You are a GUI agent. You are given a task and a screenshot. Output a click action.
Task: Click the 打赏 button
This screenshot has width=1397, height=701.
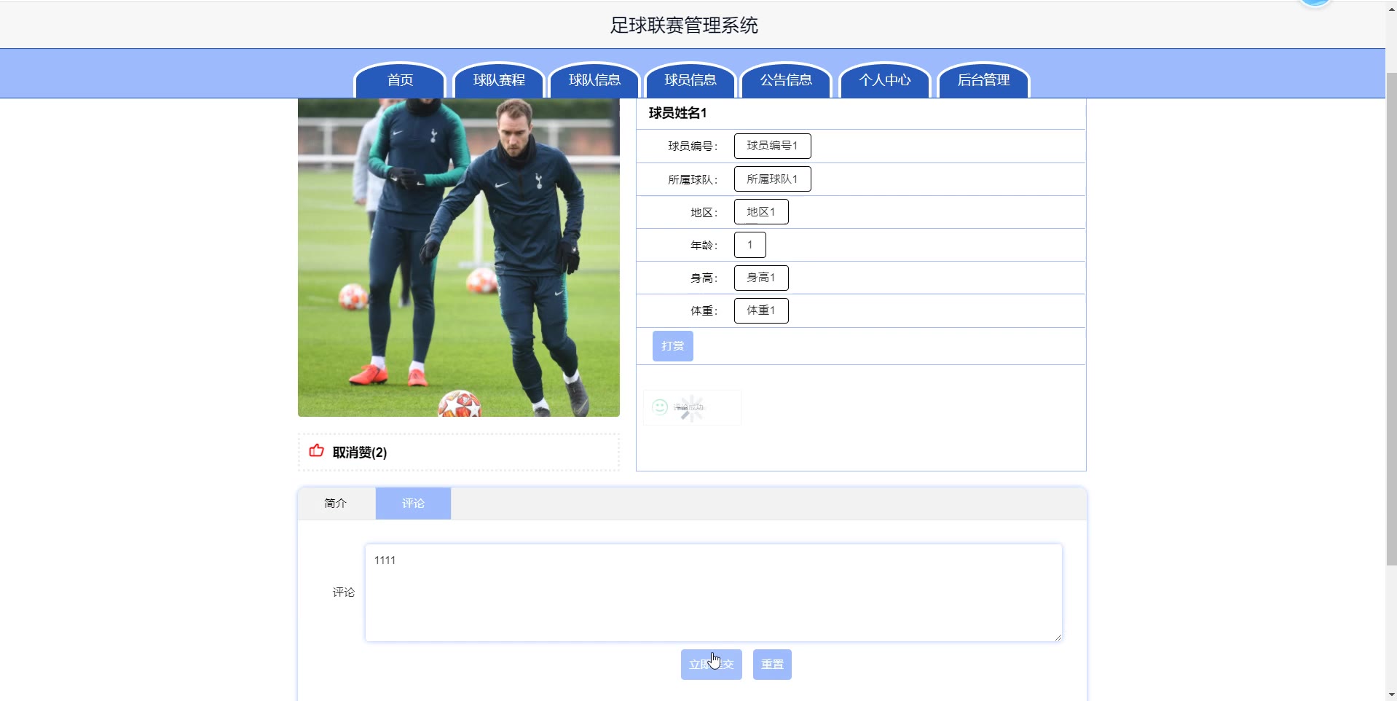[673, 346]
